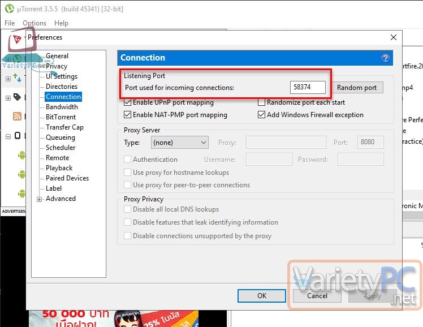Screen dimensions: 423x327
Task: Click the Proxy address input field
Action: click(x=286, y=142)
